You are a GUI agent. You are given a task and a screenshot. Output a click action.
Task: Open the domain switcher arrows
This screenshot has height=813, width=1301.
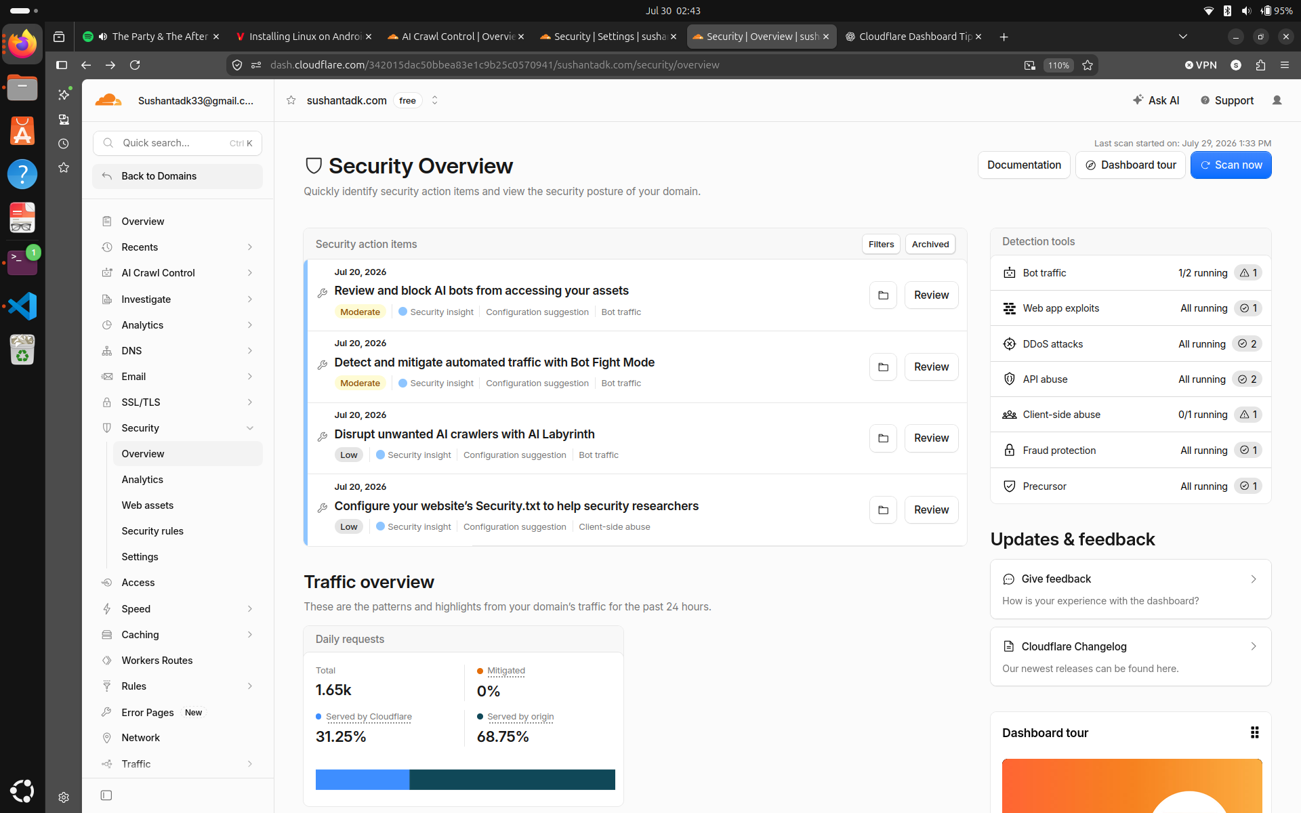(x=435, y=100)
